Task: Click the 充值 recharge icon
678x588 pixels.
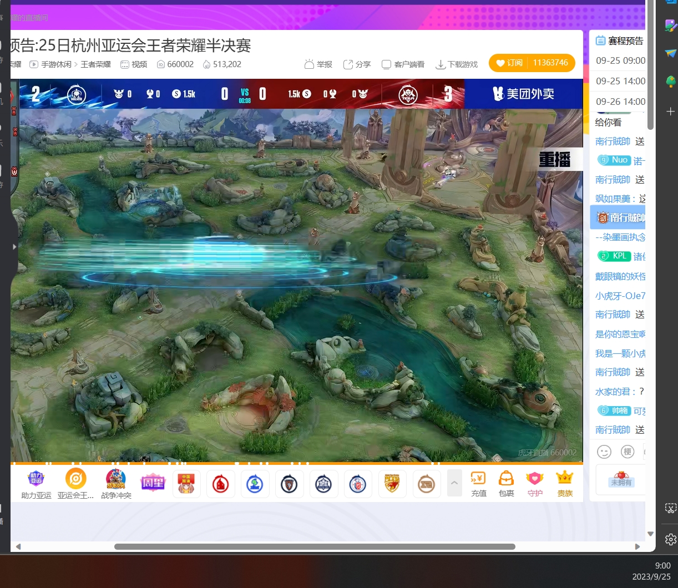Action: (x=478, y=483)
